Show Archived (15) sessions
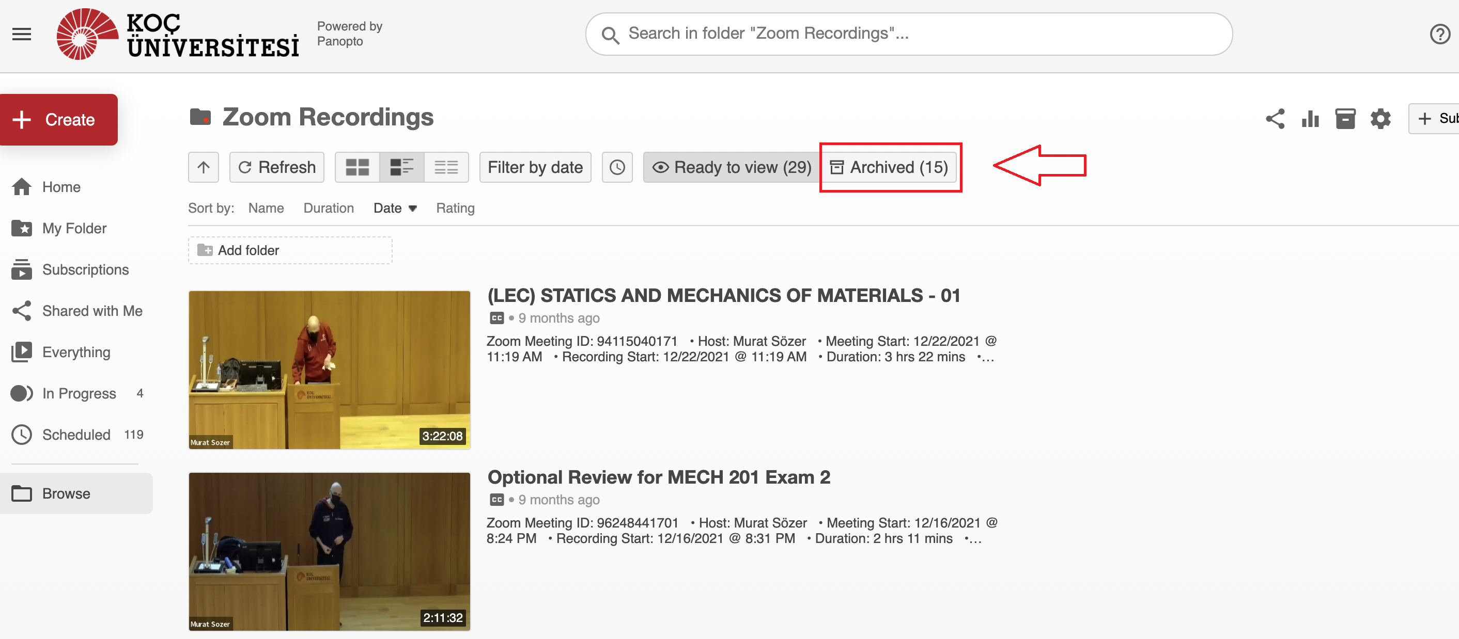The width and height of the screenshot is (1459, 639). 889,168
